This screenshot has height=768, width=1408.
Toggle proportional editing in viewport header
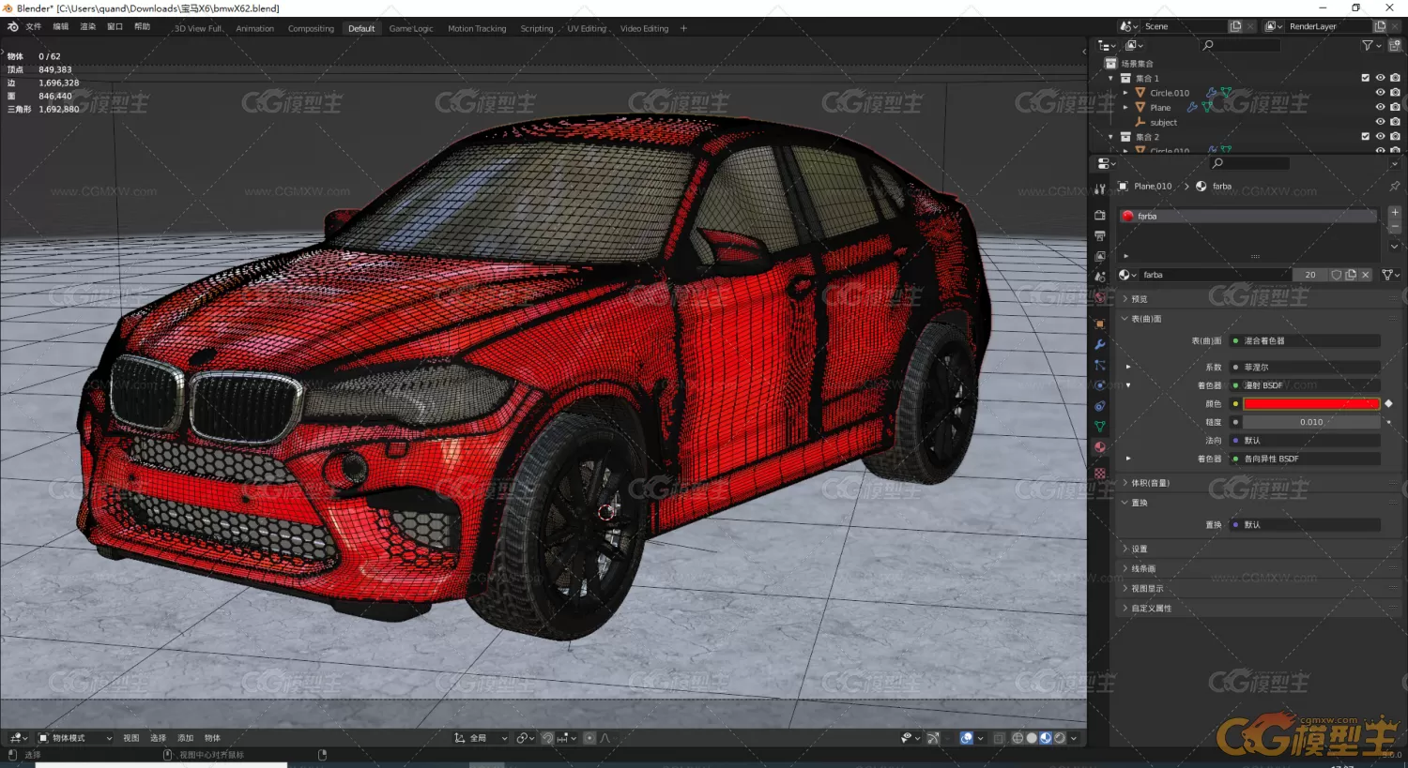click(x=589, y=738)
